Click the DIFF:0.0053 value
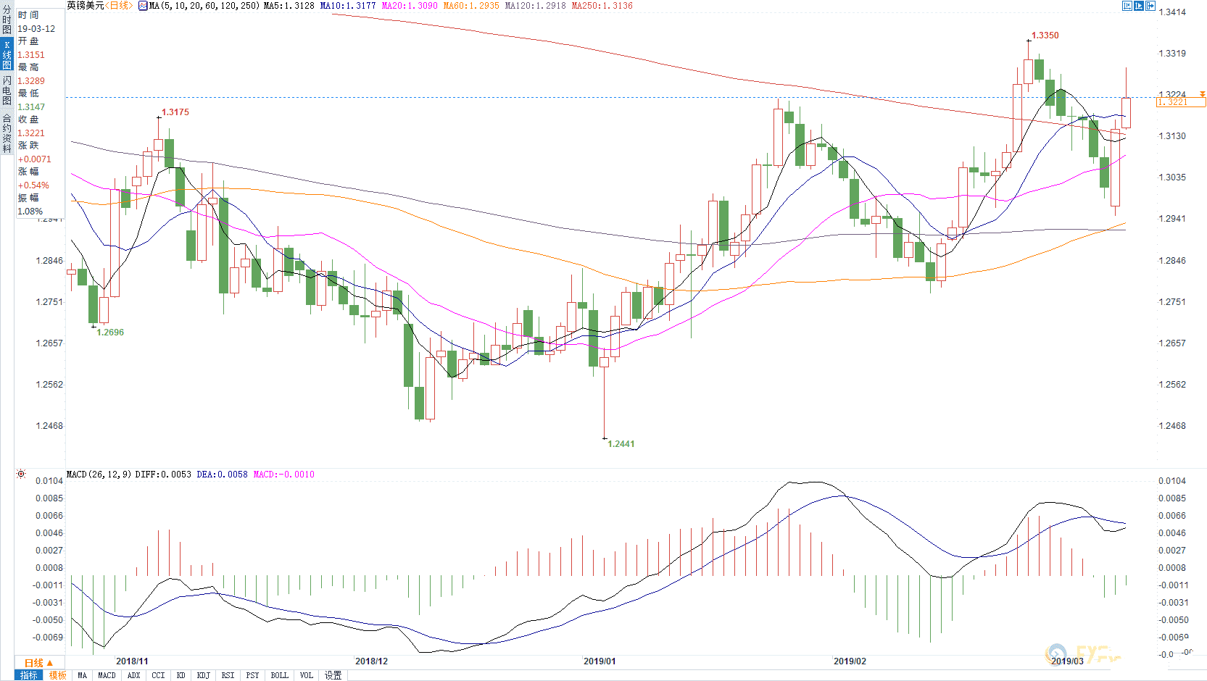Screen dimensions: 1207x681 click(163, 475)
